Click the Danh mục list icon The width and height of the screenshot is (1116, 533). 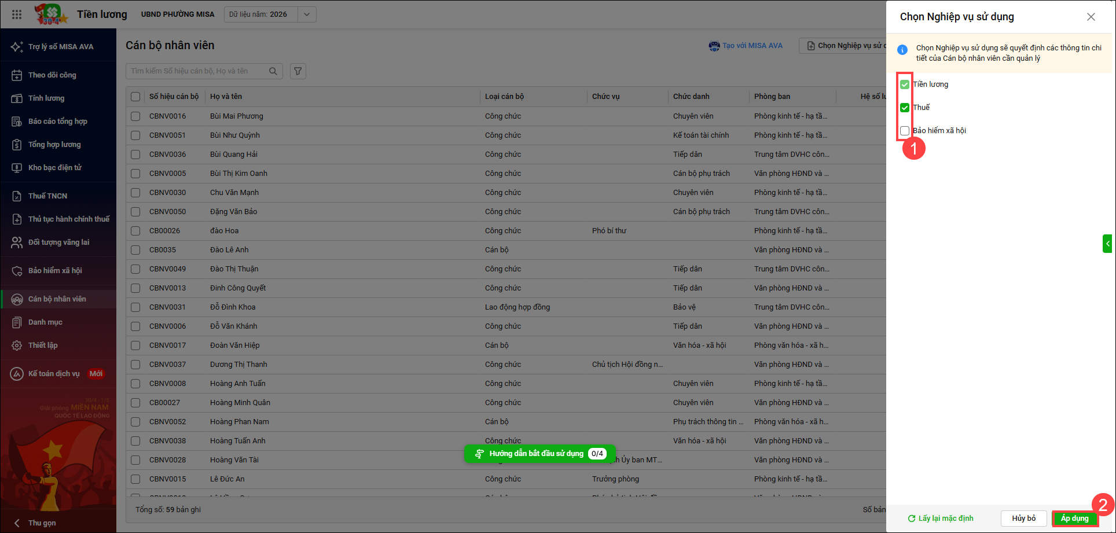(17, 322)
